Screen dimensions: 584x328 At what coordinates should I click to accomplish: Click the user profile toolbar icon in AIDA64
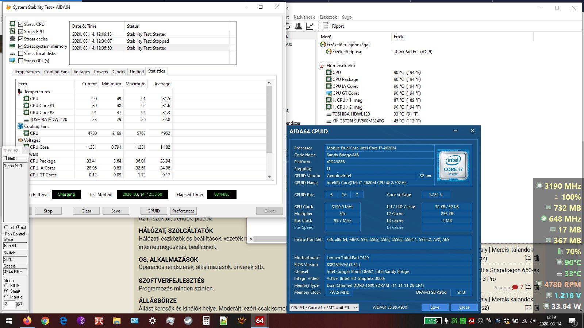click(298, 26)
